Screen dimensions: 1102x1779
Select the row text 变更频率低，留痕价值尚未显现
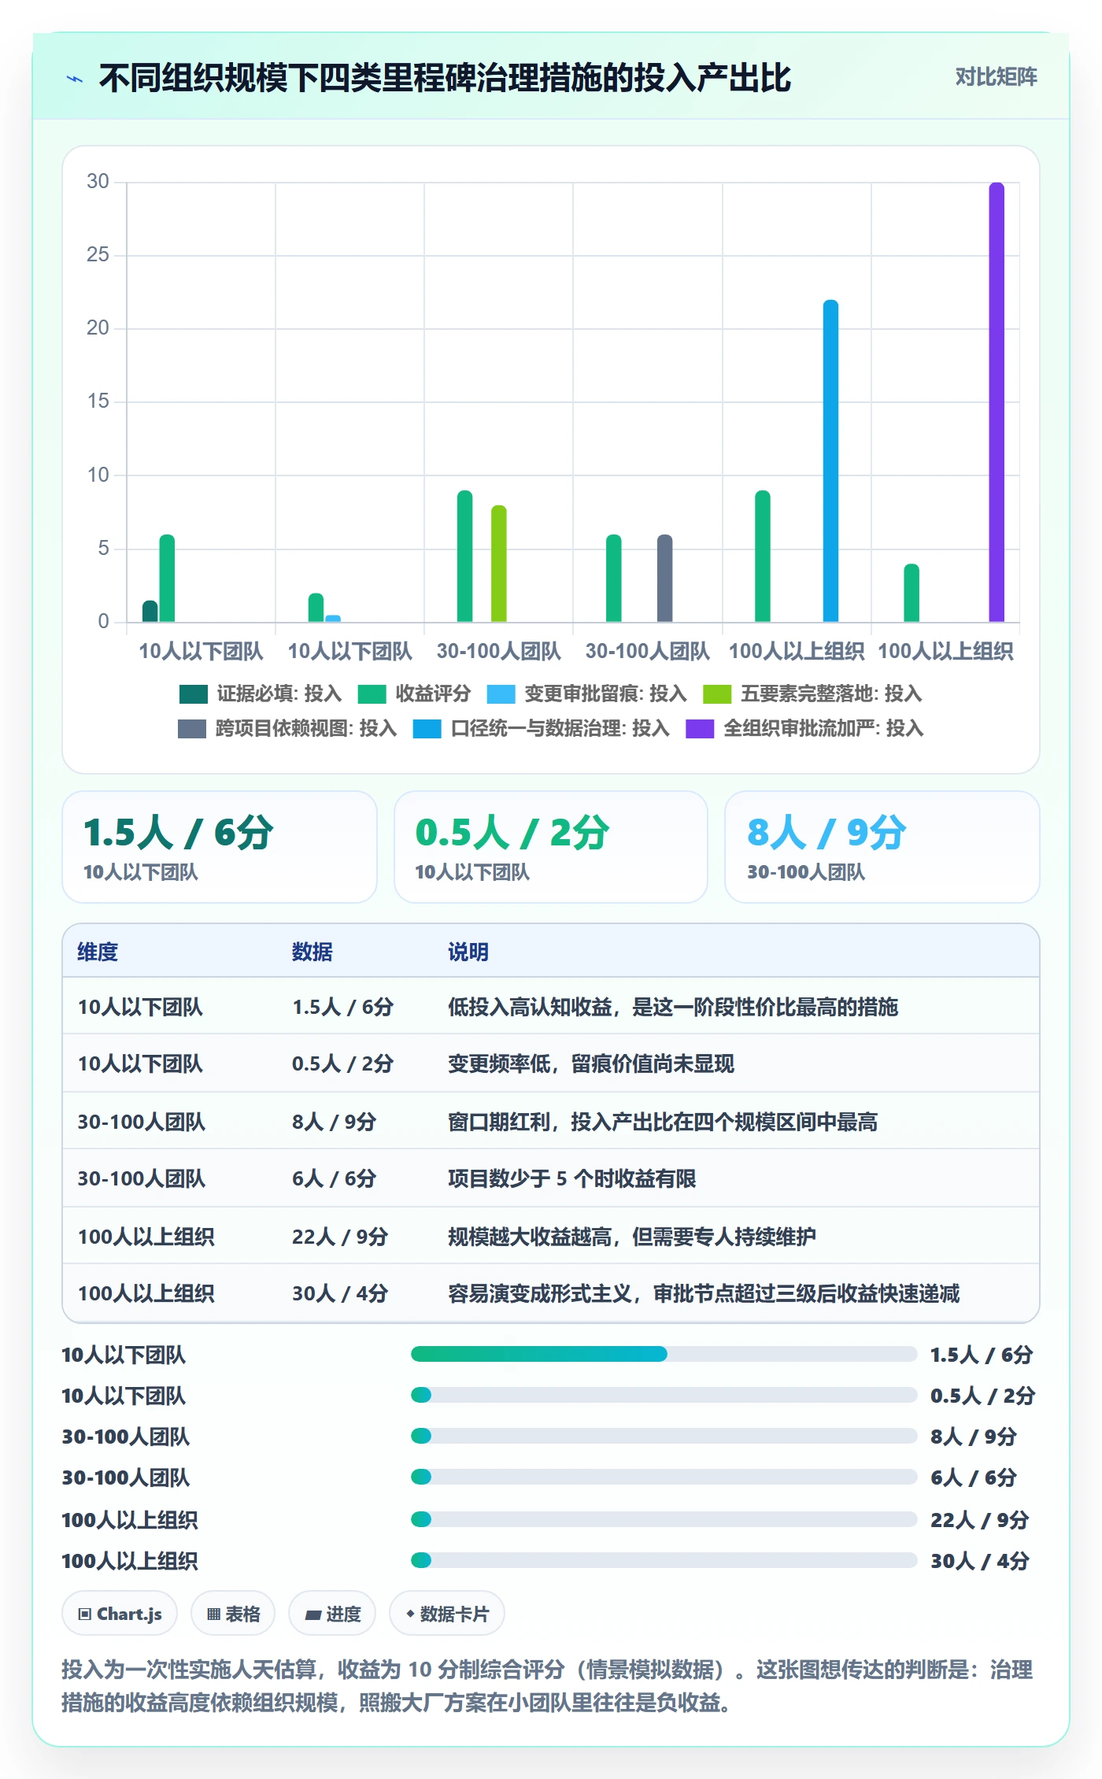(x=591, y=1063)
